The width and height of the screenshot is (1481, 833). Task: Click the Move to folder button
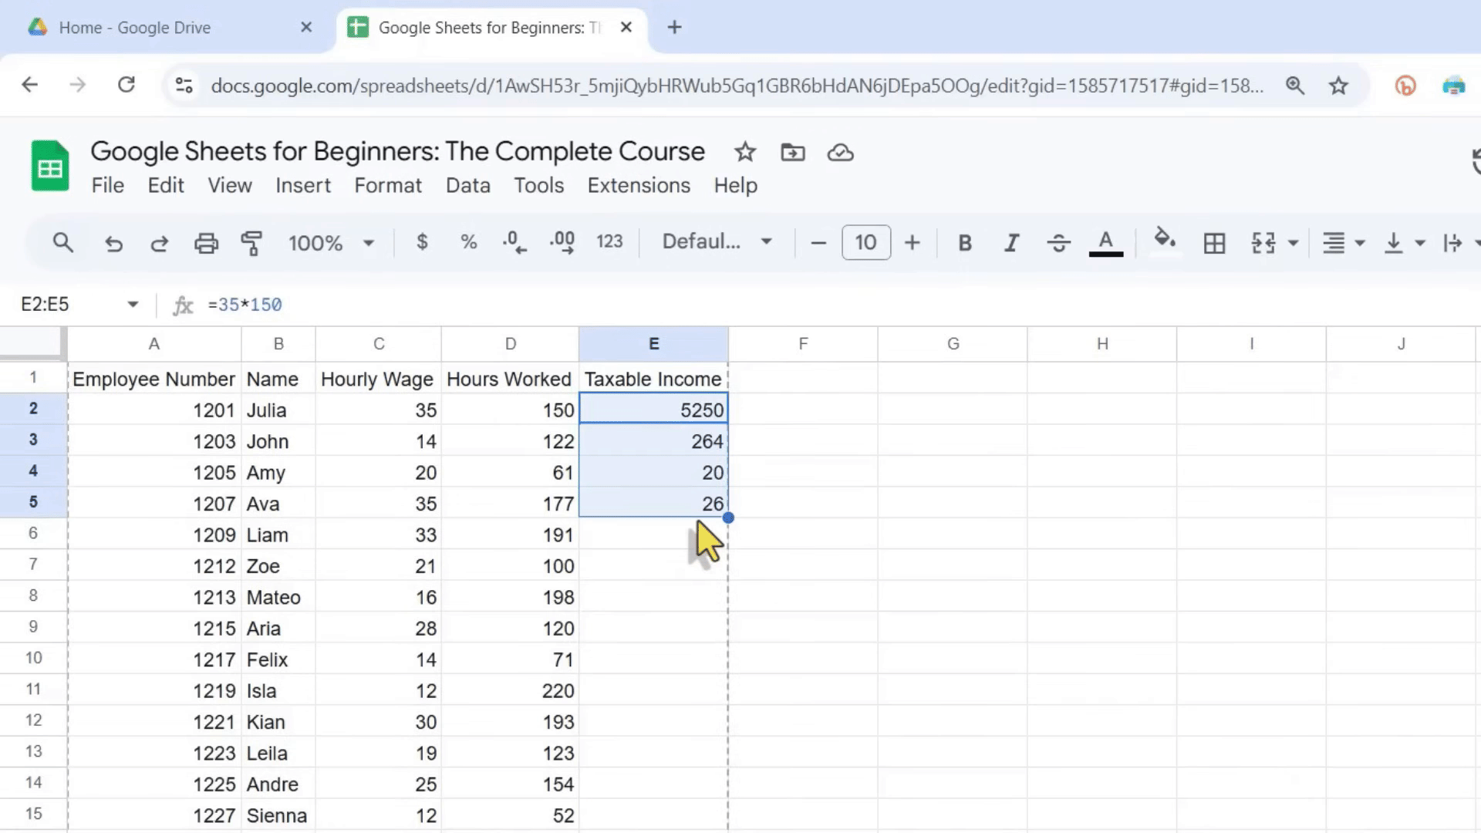click(x=792, y=152)
